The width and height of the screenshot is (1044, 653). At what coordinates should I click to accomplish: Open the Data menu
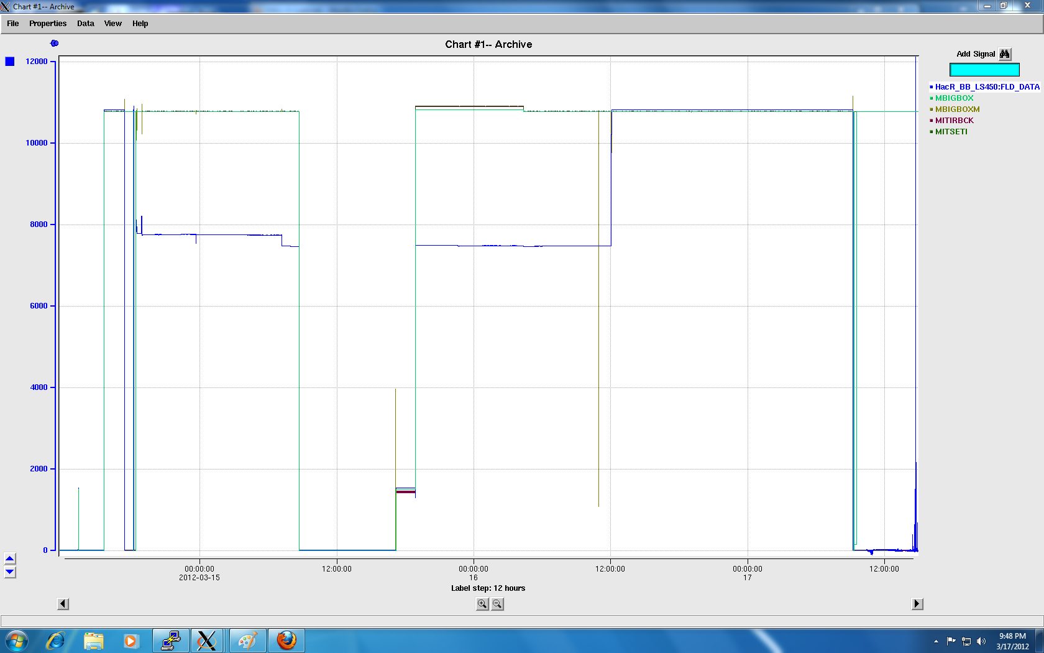coord(86,24)
